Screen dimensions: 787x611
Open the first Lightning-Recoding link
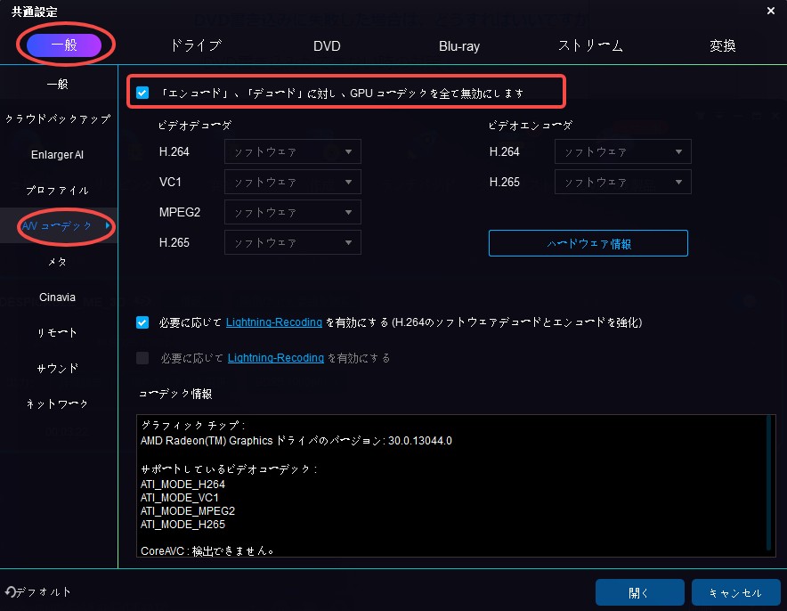pos(273,322)
